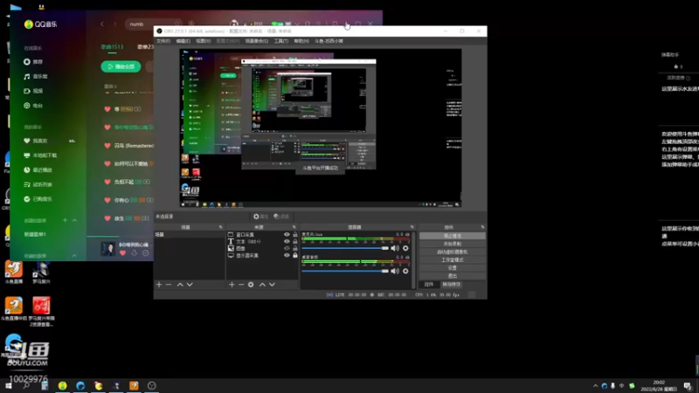Show hidden system tray icons
The height and width of the screenshot is (393, 699).
596,386
